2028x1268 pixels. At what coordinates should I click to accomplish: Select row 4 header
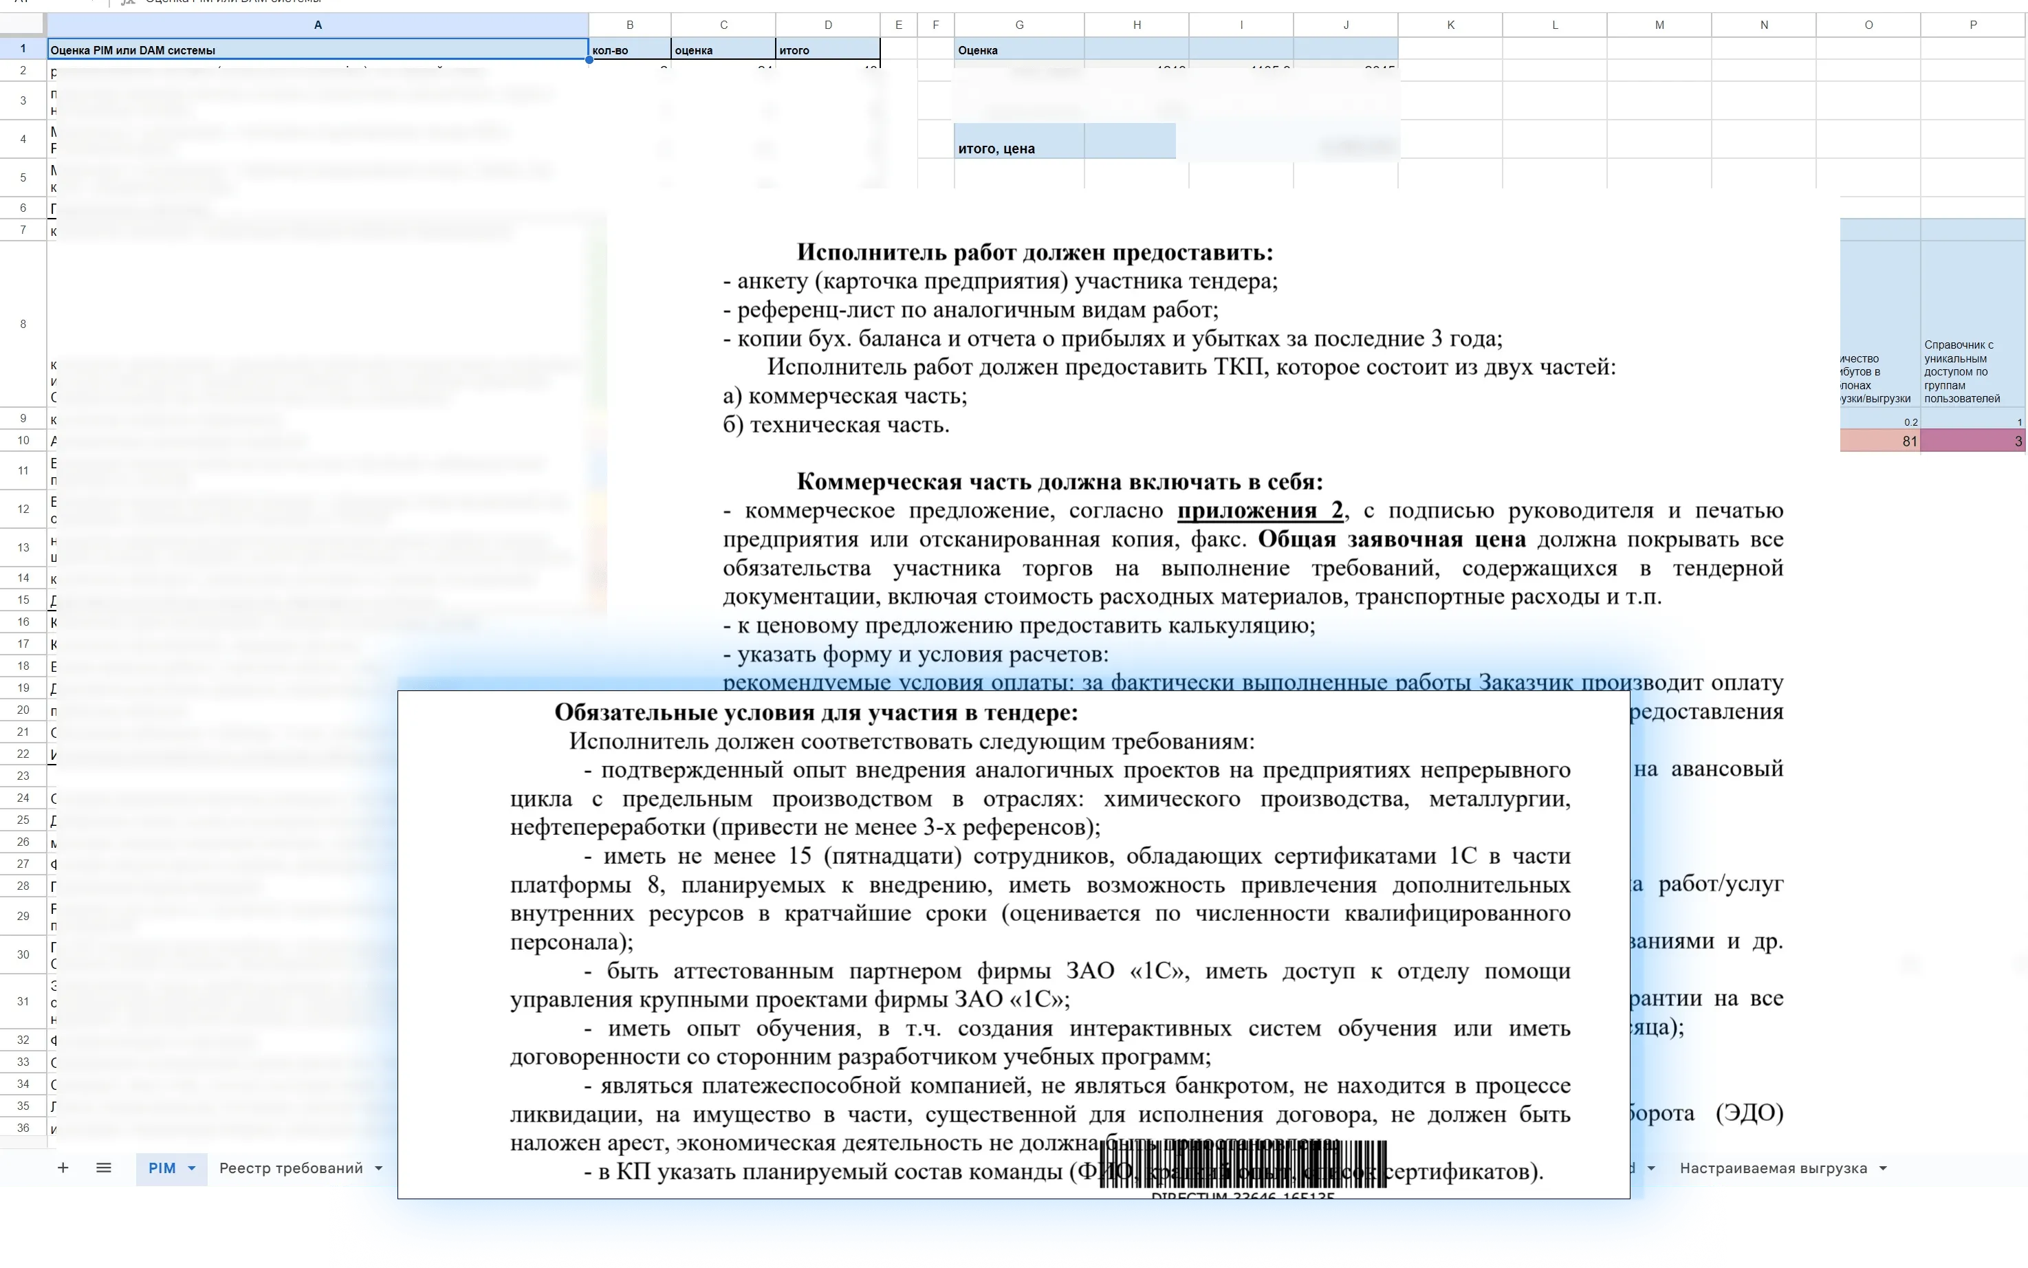coord(23,139)
